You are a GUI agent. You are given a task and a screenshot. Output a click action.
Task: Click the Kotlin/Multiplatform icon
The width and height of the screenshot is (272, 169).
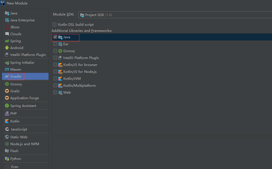(x=60, y=86)
